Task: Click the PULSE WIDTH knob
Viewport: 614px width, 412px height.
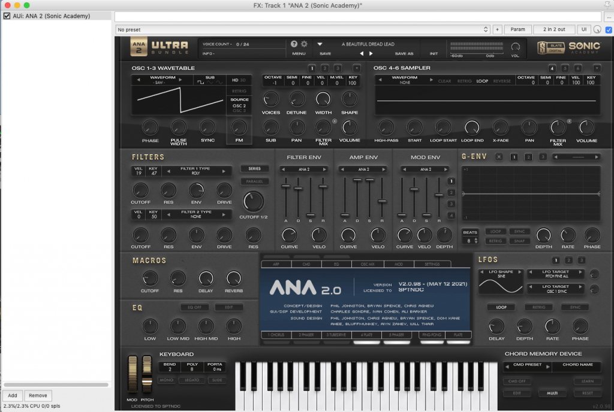Action: [x=179, y=127]
